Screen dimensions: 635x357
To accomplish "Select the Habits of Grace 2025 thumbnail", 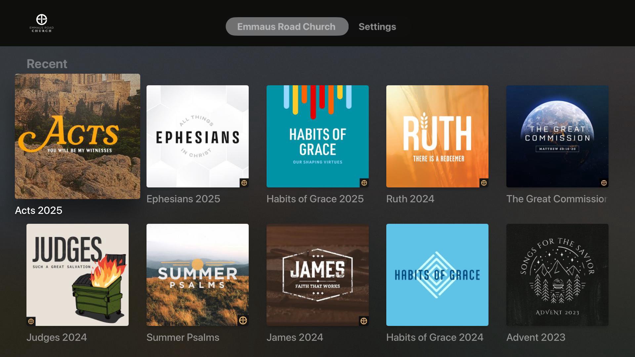I will [x=317, y=136].
